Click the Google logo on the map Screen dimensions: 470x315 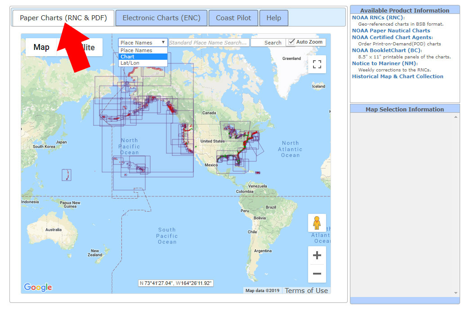38,287
